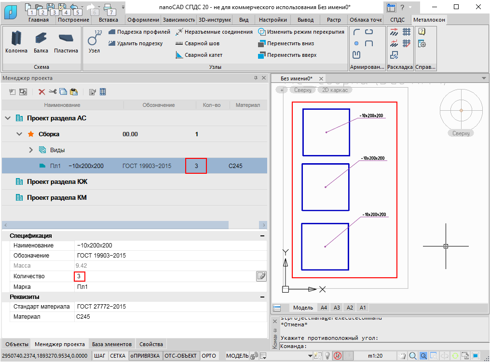
Task: Insert a column with the Колонна tool
Action: click(16, 42)
